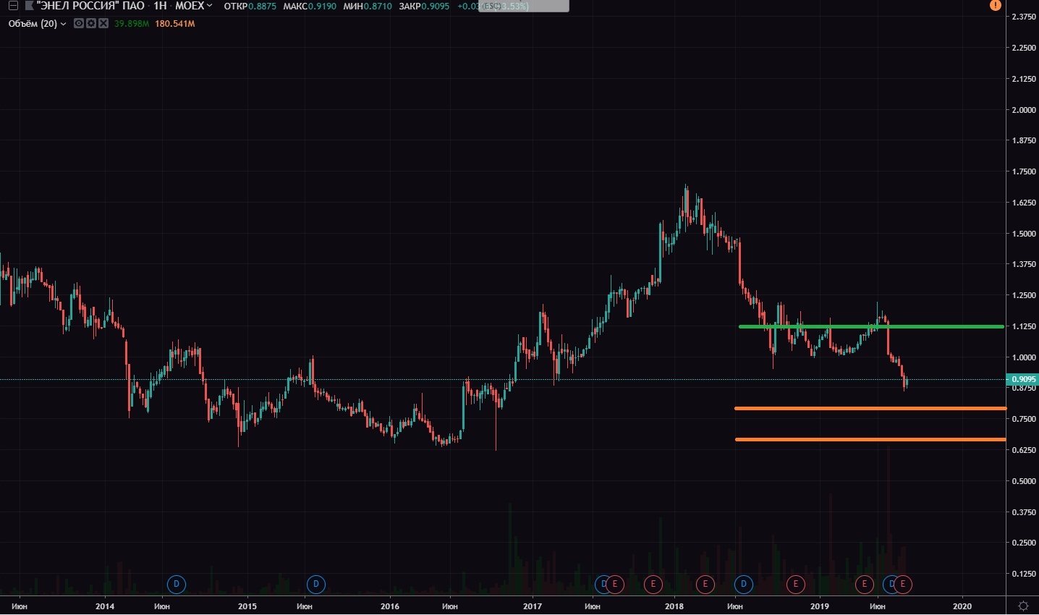Select the upper orange horizontal support line
The image size is (1039, 615).
[868, 409]
